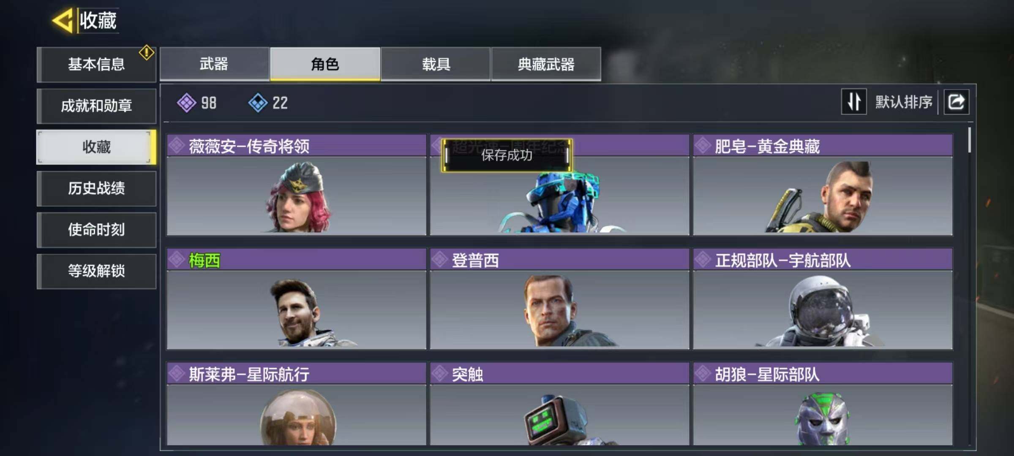Go to 使命时刻 section
This screenshot has height=456, width=1014.
coord(96,230)
